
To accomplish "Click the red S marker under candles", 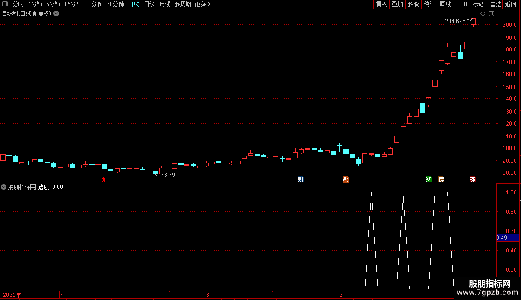I will [x=104, y=180].
